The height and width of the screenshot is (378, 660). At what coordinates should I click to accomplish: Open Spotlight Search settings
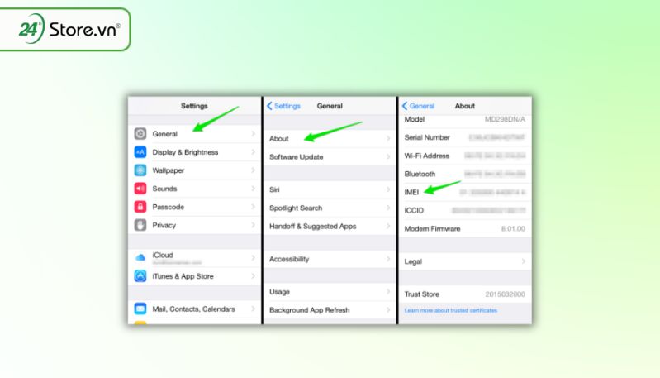pyautogui.click(x=330, y=208)
